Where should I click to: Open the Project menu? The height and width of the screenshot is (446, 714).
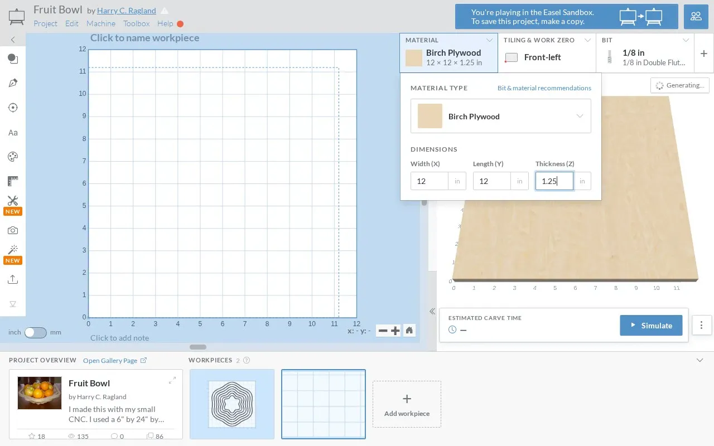45,23
